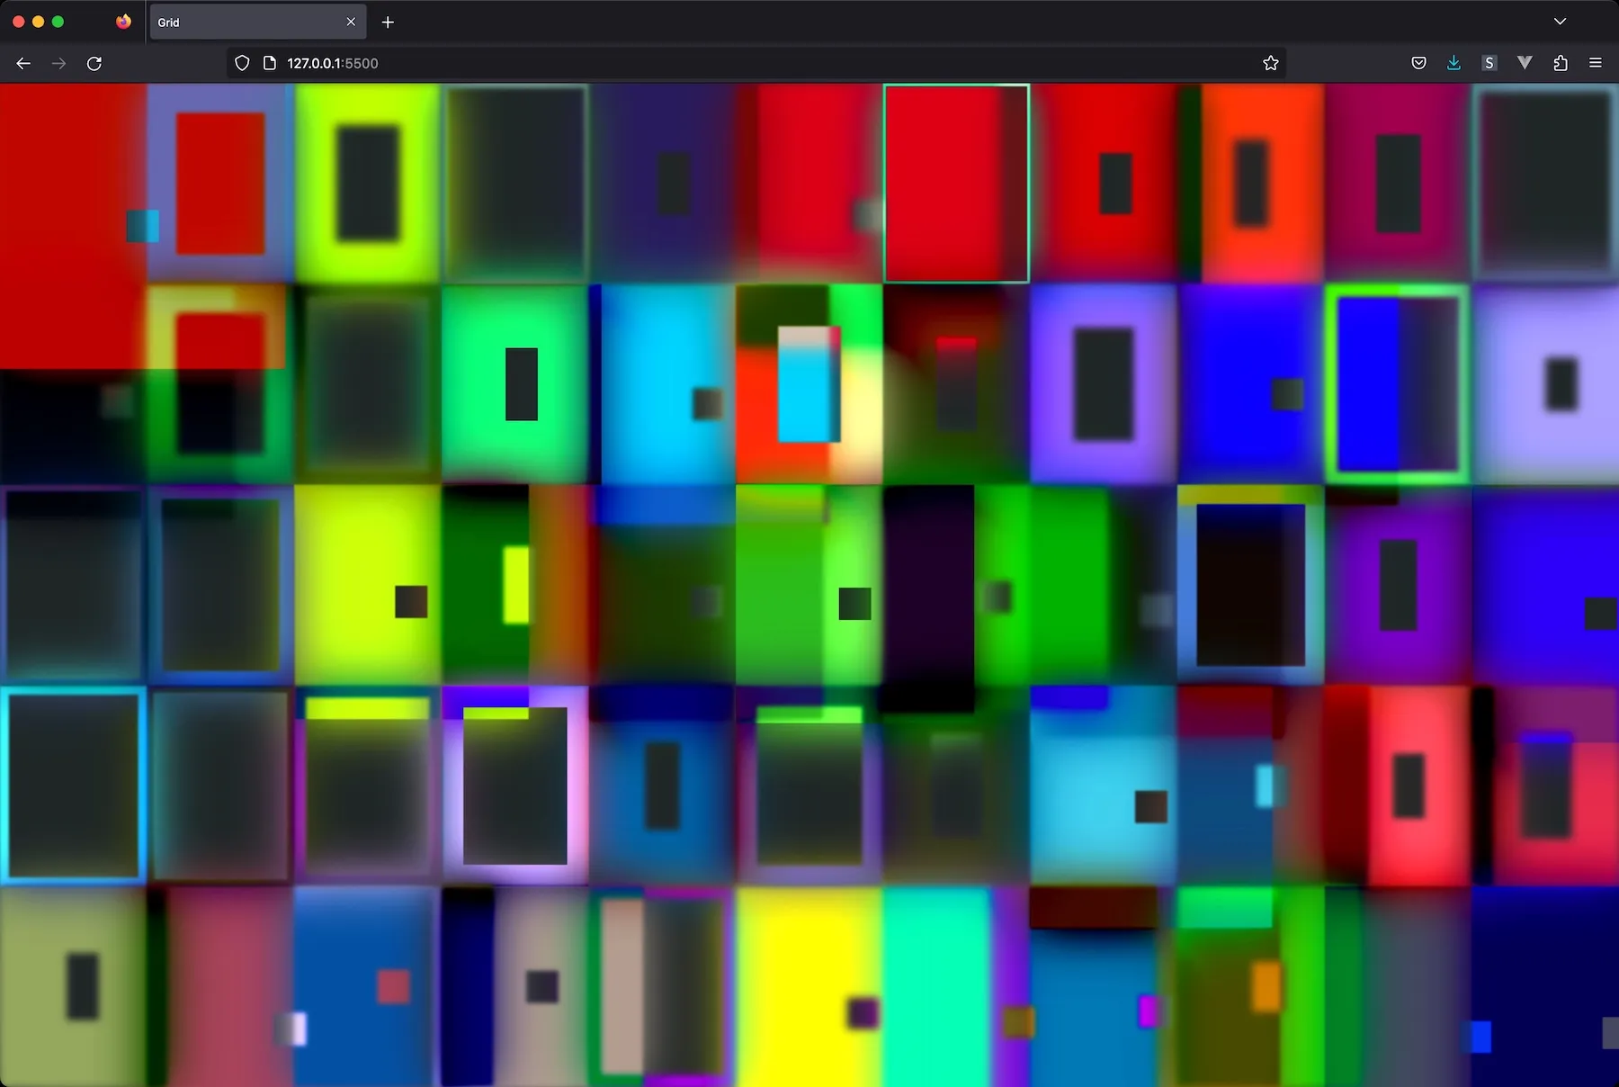
Task: Click the S extension icon
Action: 1489,63
